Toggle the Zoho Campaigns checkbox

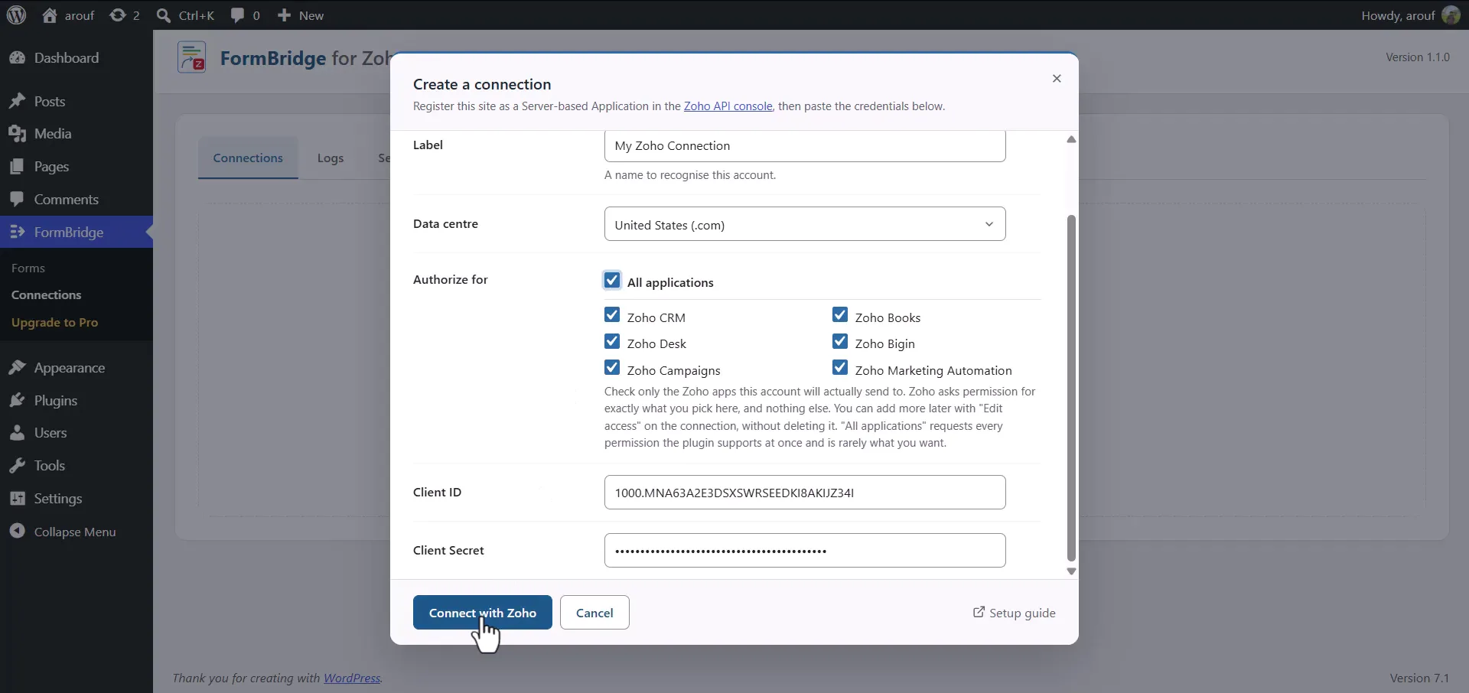pos(612,368)
